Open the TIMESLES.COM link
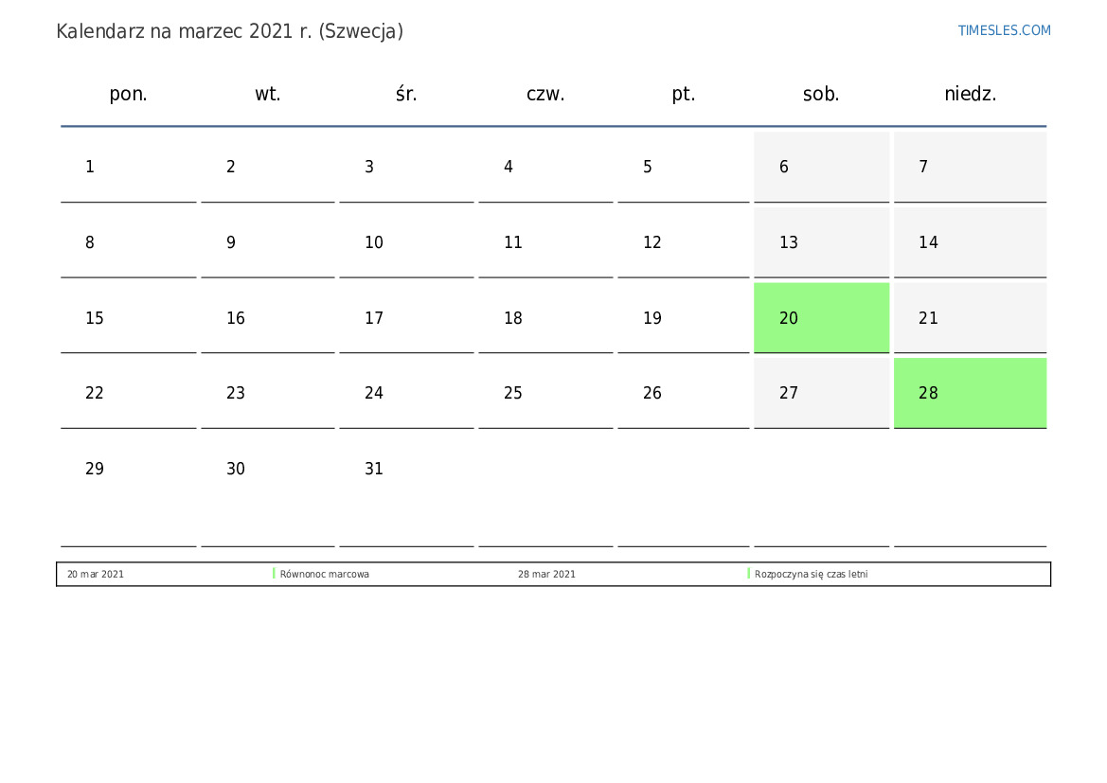This screenshot has height=783, width=1107. coord(1004,30)
